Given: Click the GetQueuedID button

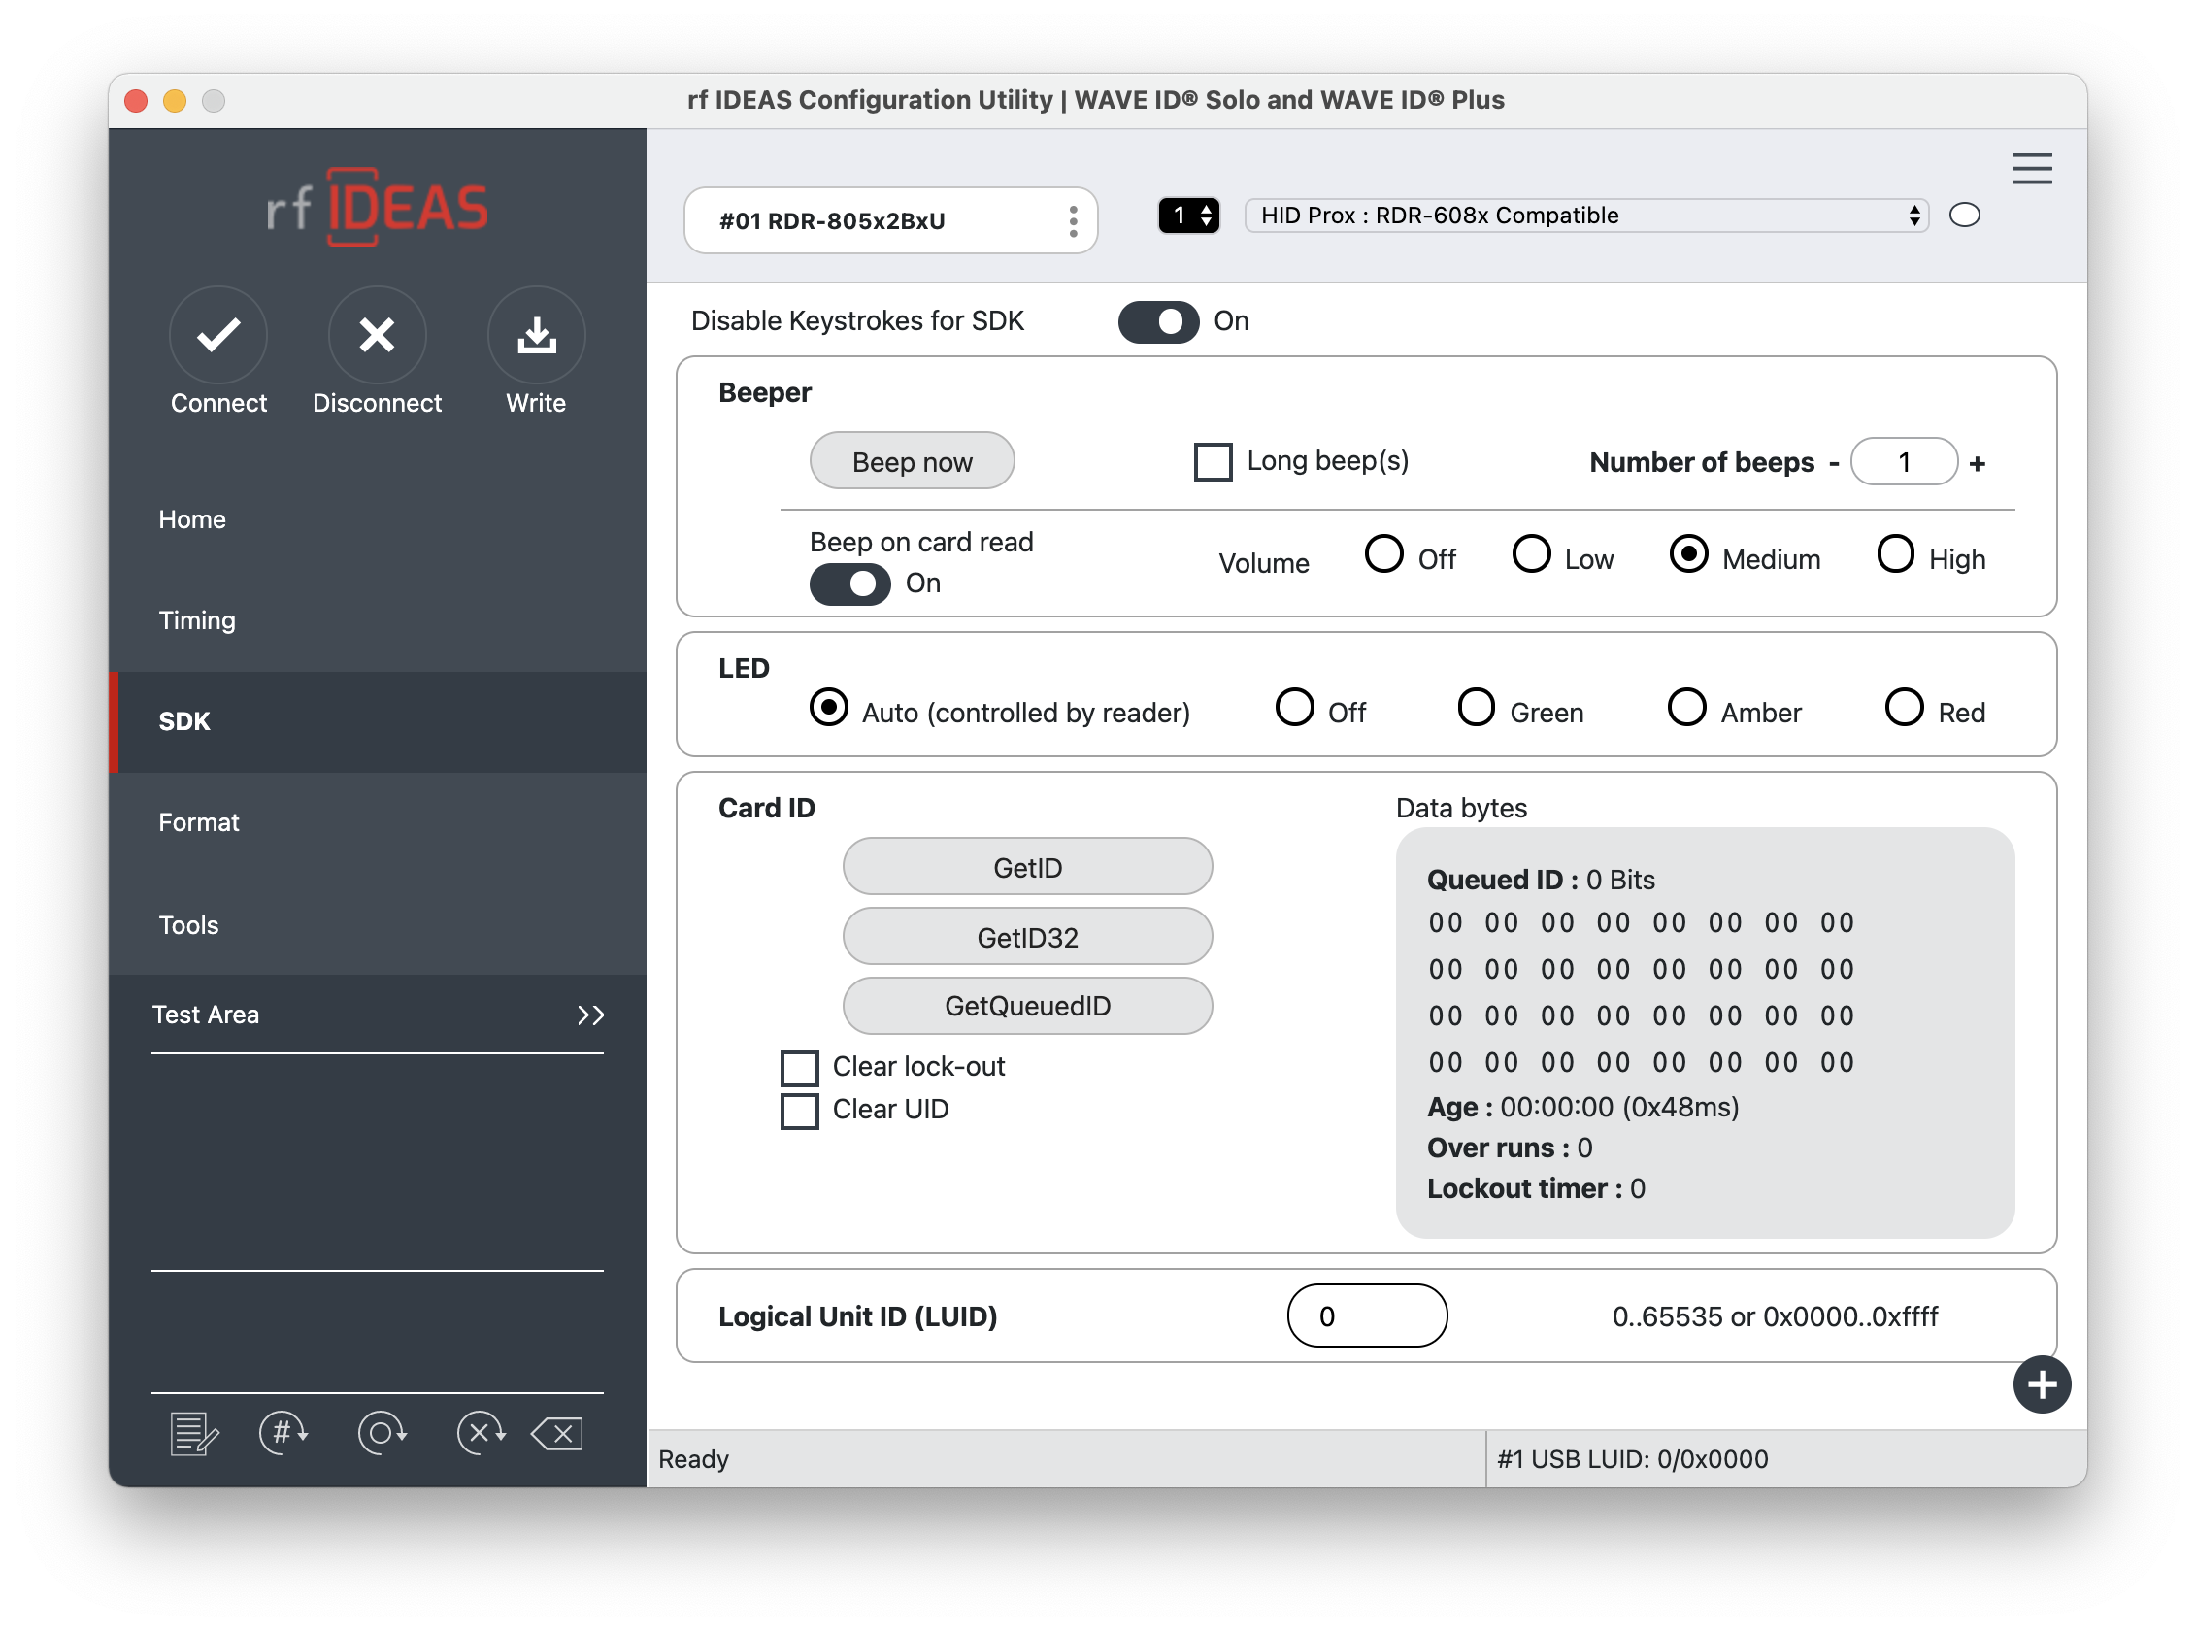Looking at the screenshot, I should (1027, 1006).
